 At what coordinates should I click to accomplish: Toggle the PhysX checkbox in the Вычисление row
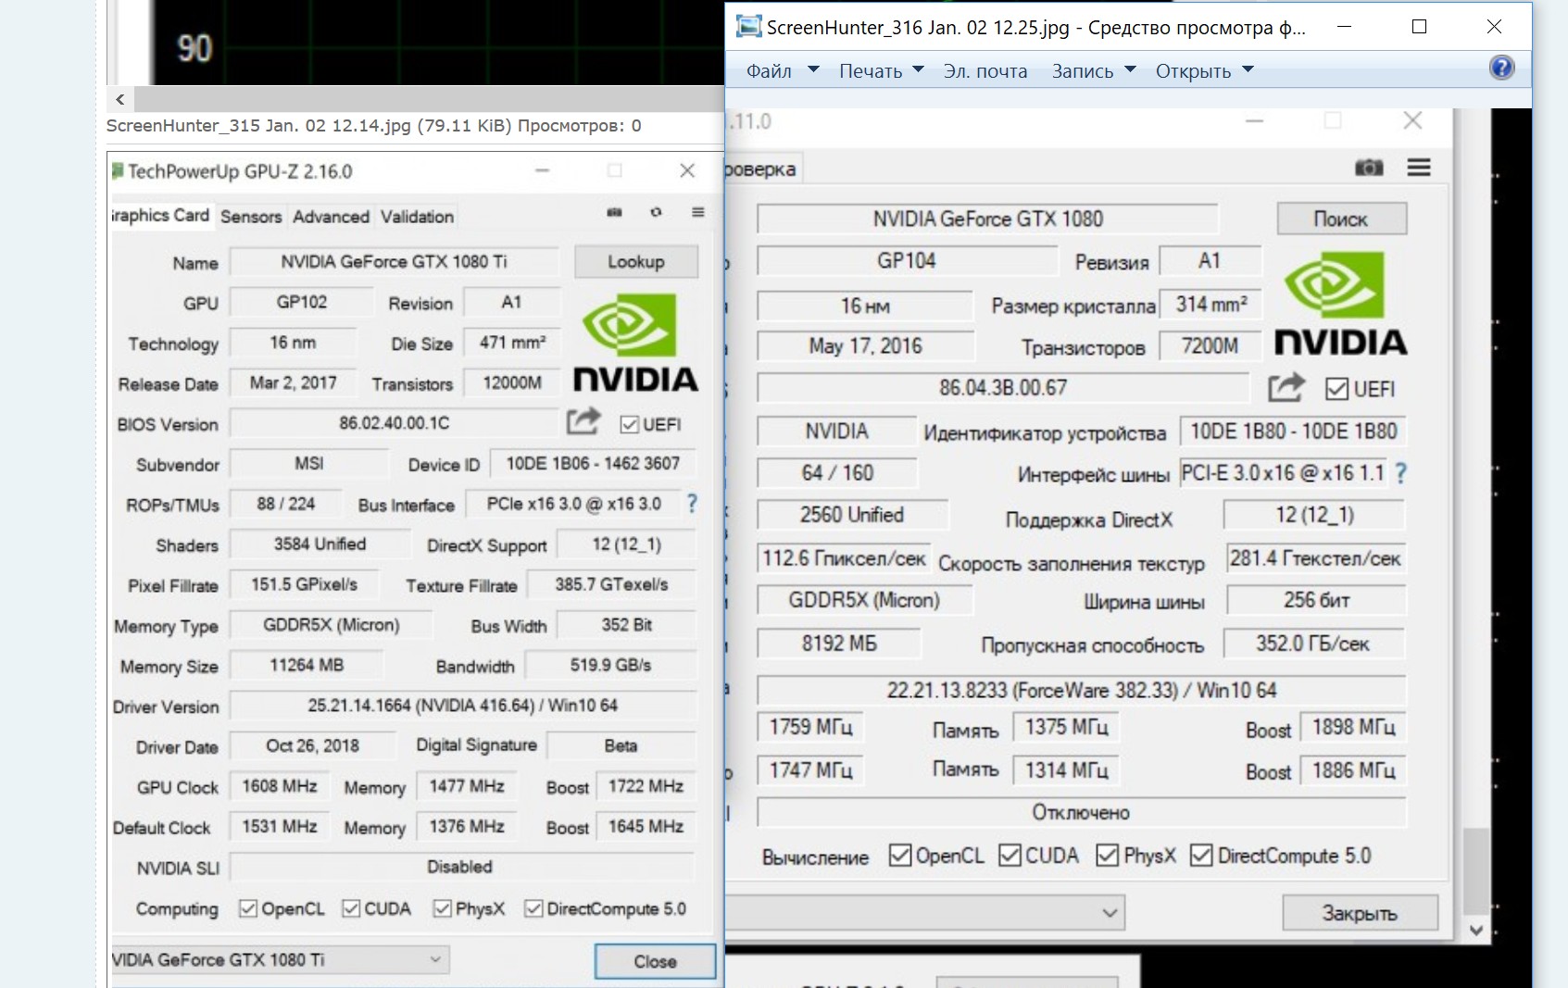(x=1107, y=856)
